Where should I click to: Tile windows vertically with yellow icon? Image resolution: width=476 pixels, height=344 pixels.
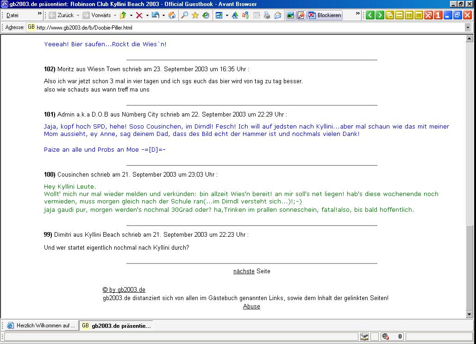pos(408,15)
